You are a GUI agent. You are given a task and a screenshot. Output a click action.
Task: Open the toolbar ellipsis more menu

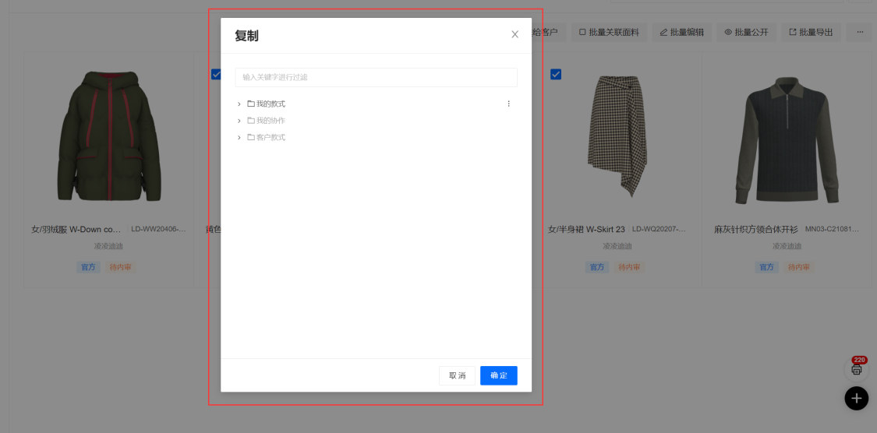point(860,33)
